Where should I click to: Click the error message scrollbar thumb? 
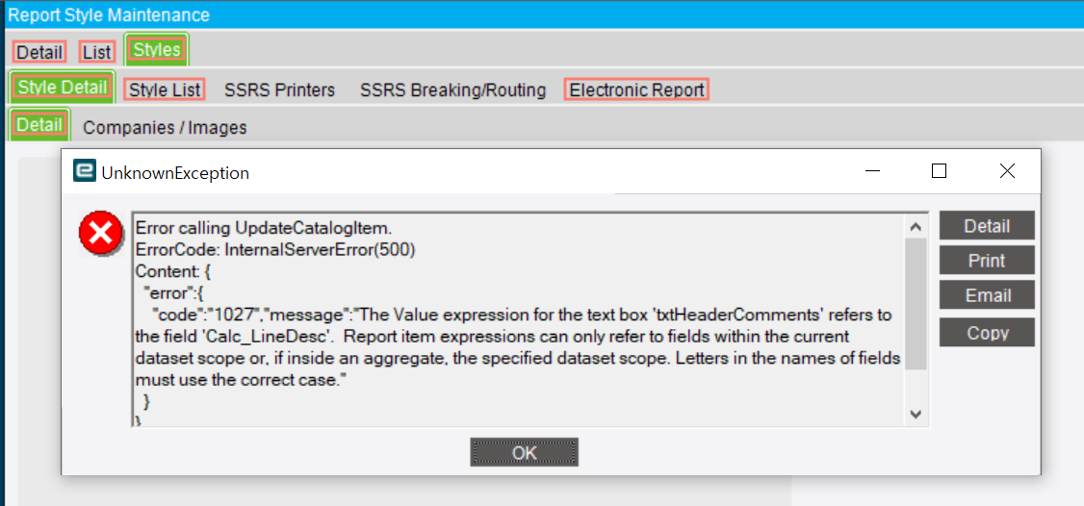pos(916,304)
